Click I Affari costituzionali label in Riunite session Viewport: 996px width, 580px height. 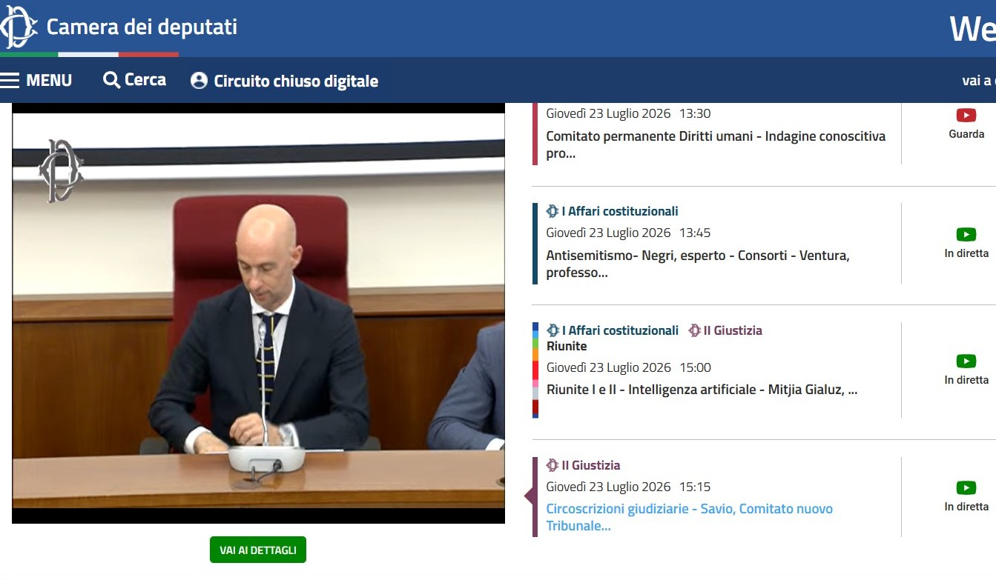pos(620,330)
